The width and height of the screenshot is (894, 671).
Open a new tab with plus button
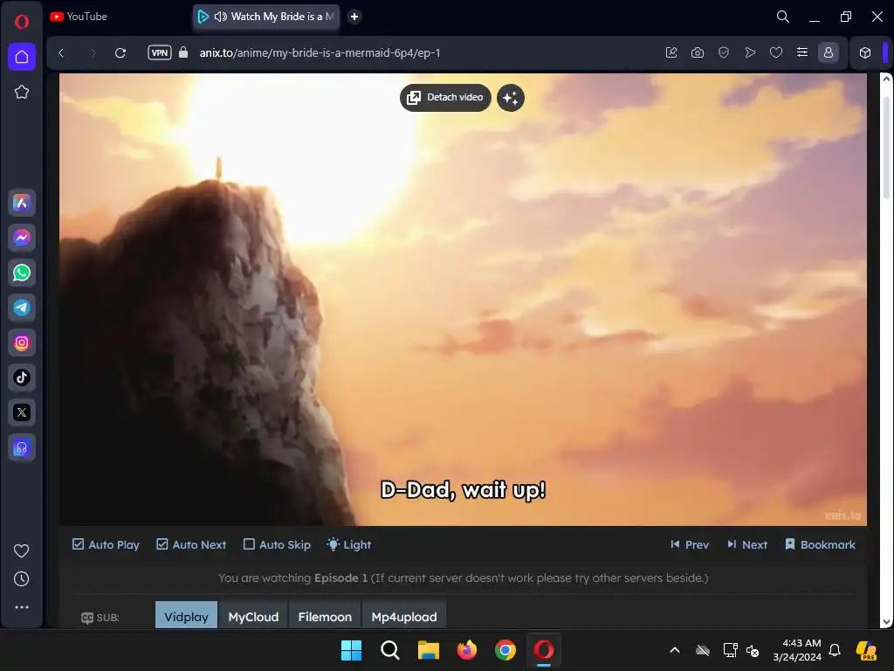(354, 17)
